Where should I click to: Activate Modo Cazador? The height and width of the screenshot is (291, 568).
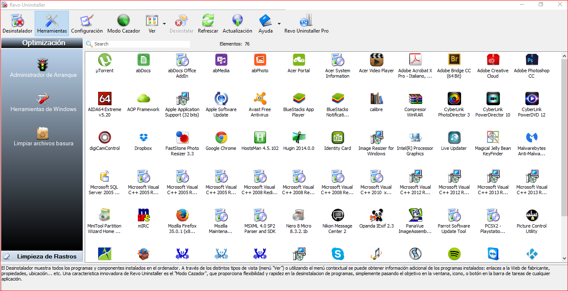(124, 24)
